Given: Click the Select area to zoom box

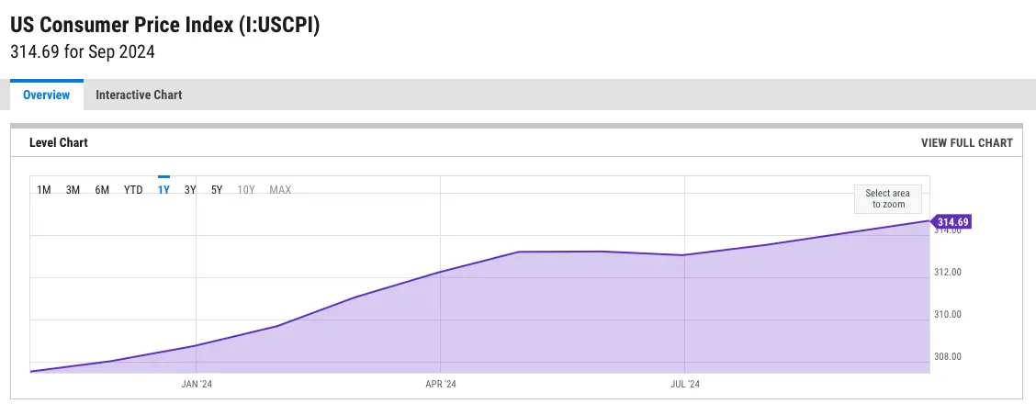Looking at the screenshot, I should pos(888,199).
